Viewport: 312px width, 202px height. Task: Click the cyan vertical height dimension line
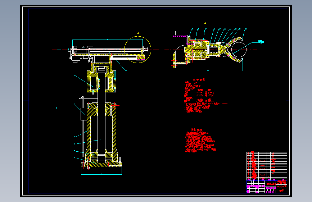[x=57, y=108]
